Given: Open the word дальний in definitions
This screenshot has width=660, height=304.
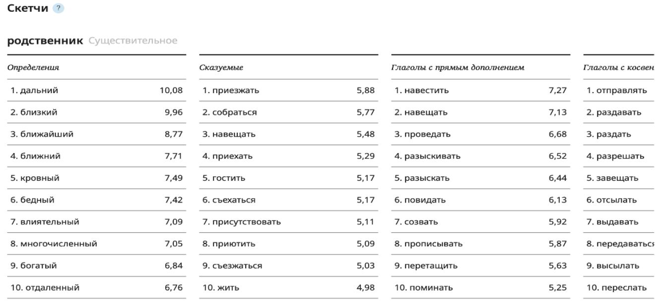Looking at the screenshot, I should (39, 91).
